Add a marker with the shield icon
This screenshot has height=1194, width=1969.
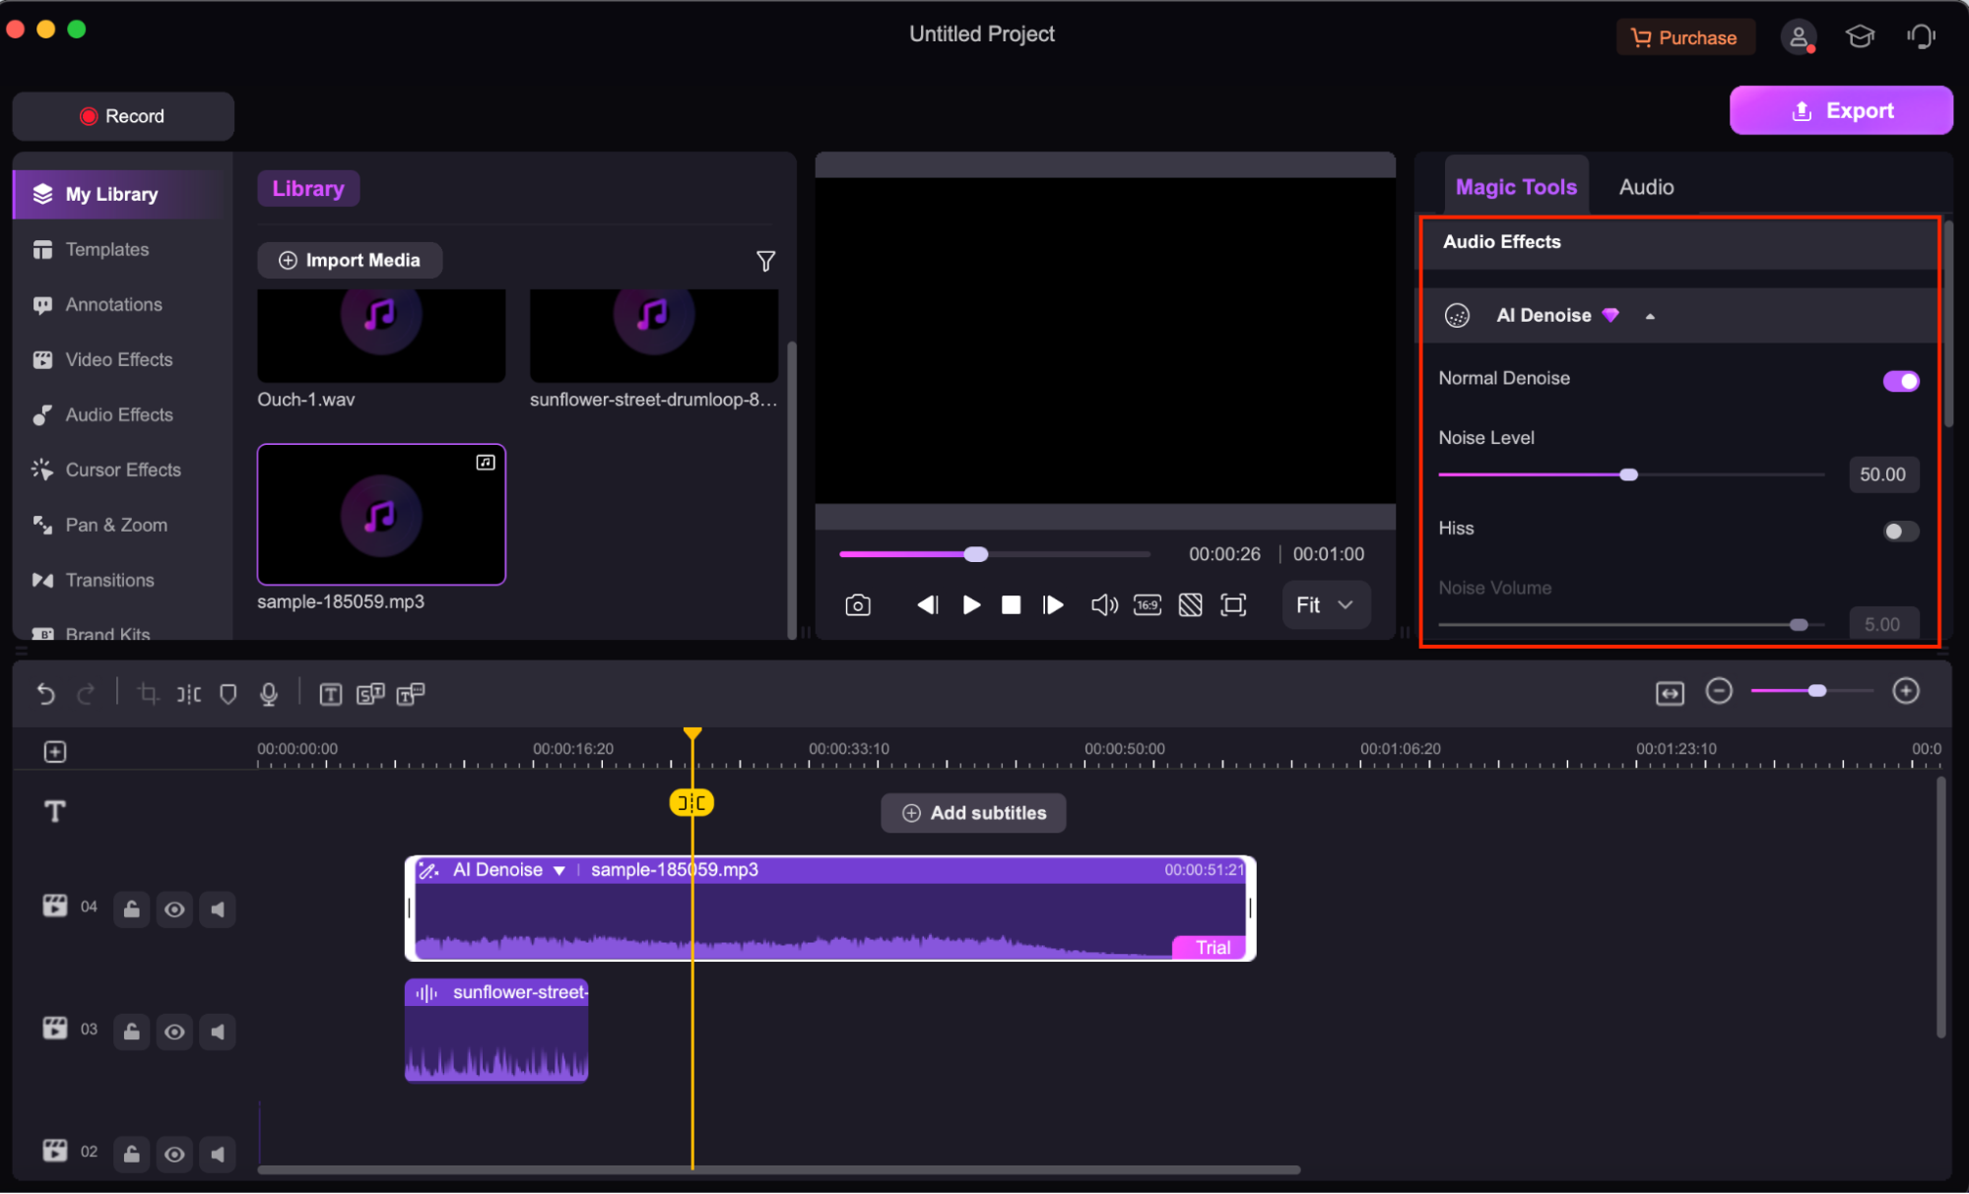[229, 694]
